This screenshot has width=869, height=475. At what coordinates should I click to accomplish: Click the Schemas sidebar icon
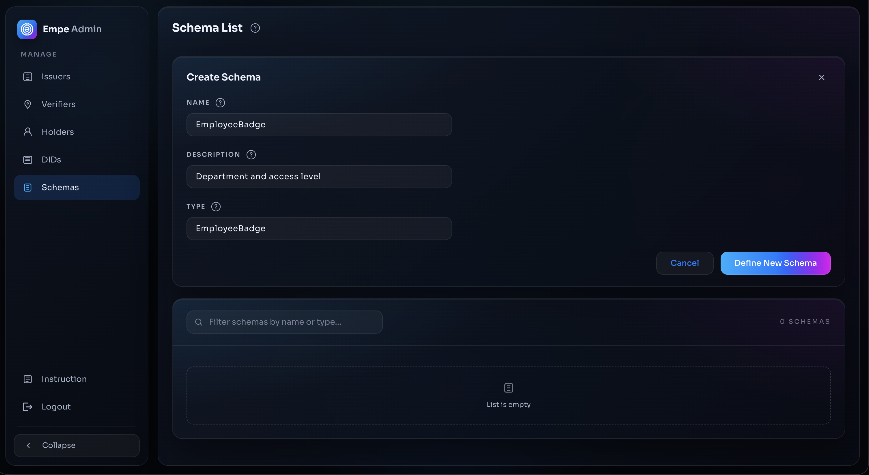point(28,188)
